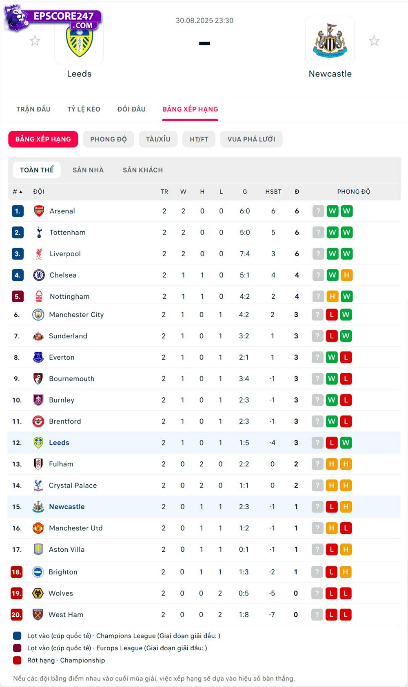Select the PHONG ĐỘ filter button
The width and height of the screenshot is (408, 687).
coord(108,139)
